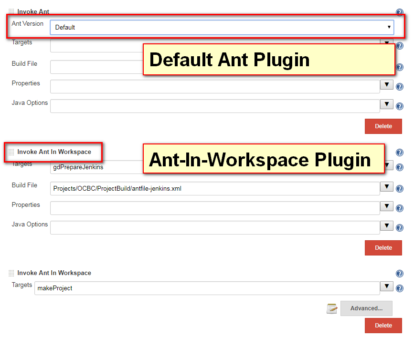Click the help icon next to makeProject Targets
The width and height of the screenshot is (414, 337).
(400, 287)
